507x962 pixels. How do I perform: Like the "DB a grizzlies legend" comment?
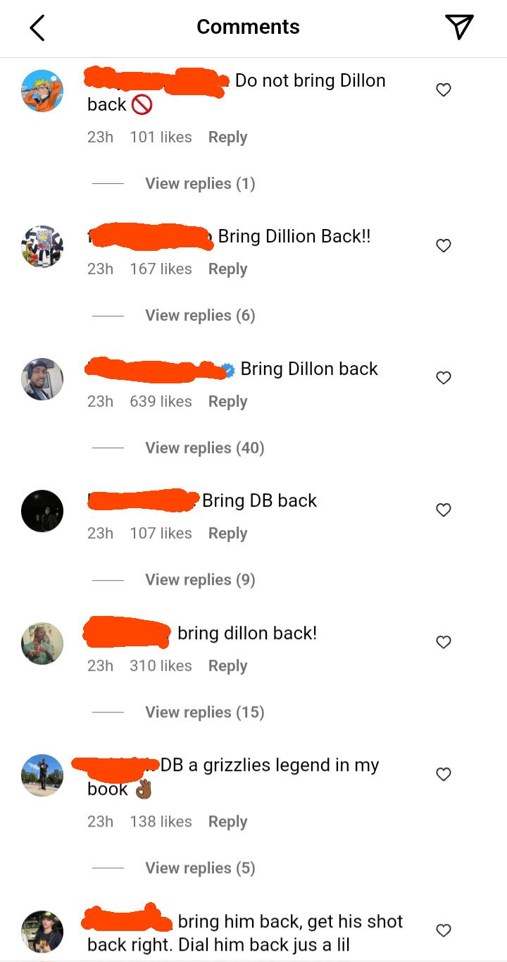tap(444, 775)
